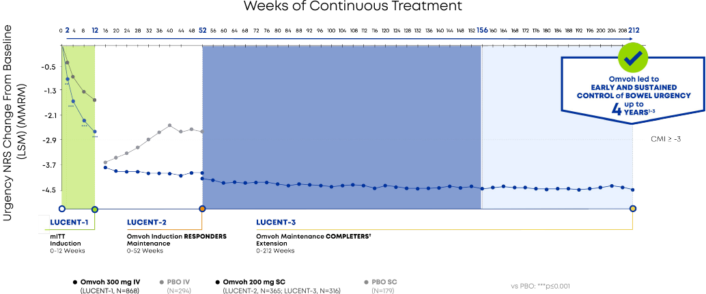Image resolution: width=706 pixels, height=294 pixels.
Task: Select the LUCENT-3 study label
Action: pos(276,222)
